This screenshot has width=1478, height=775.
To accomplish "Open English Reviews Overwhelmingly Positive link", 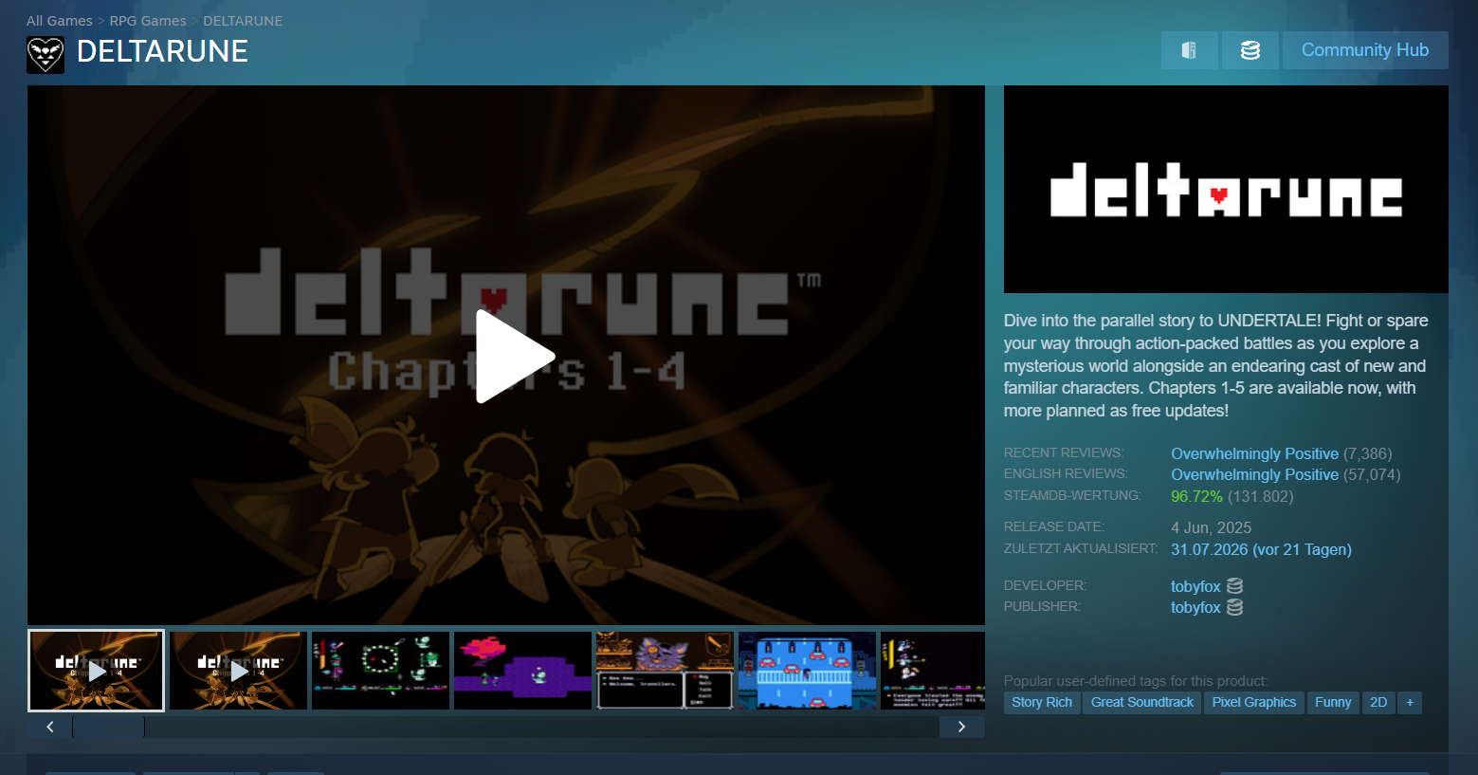I will pyautogui.click(x=1254, y=474).
